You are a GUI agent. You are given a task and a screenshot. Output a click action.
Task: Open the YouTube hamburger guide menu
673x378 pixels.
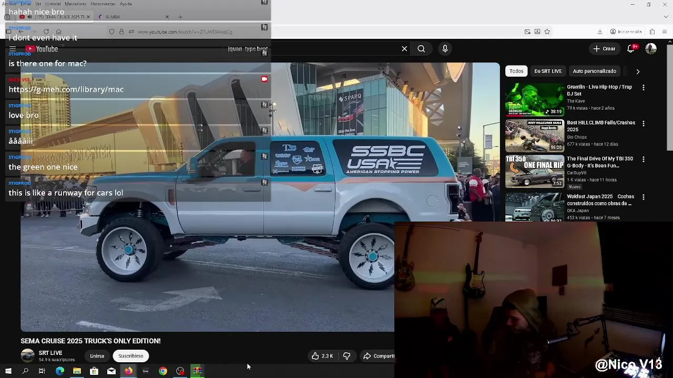12,49
